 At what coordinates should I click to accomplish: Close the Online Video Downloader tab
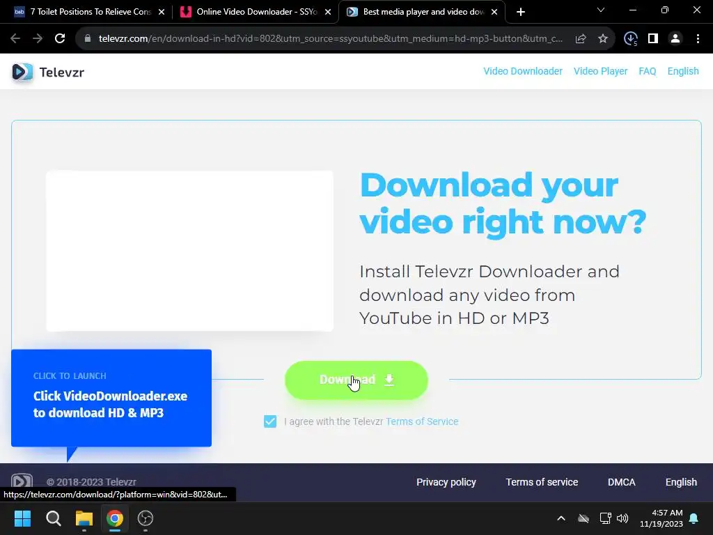pos(328,12)
